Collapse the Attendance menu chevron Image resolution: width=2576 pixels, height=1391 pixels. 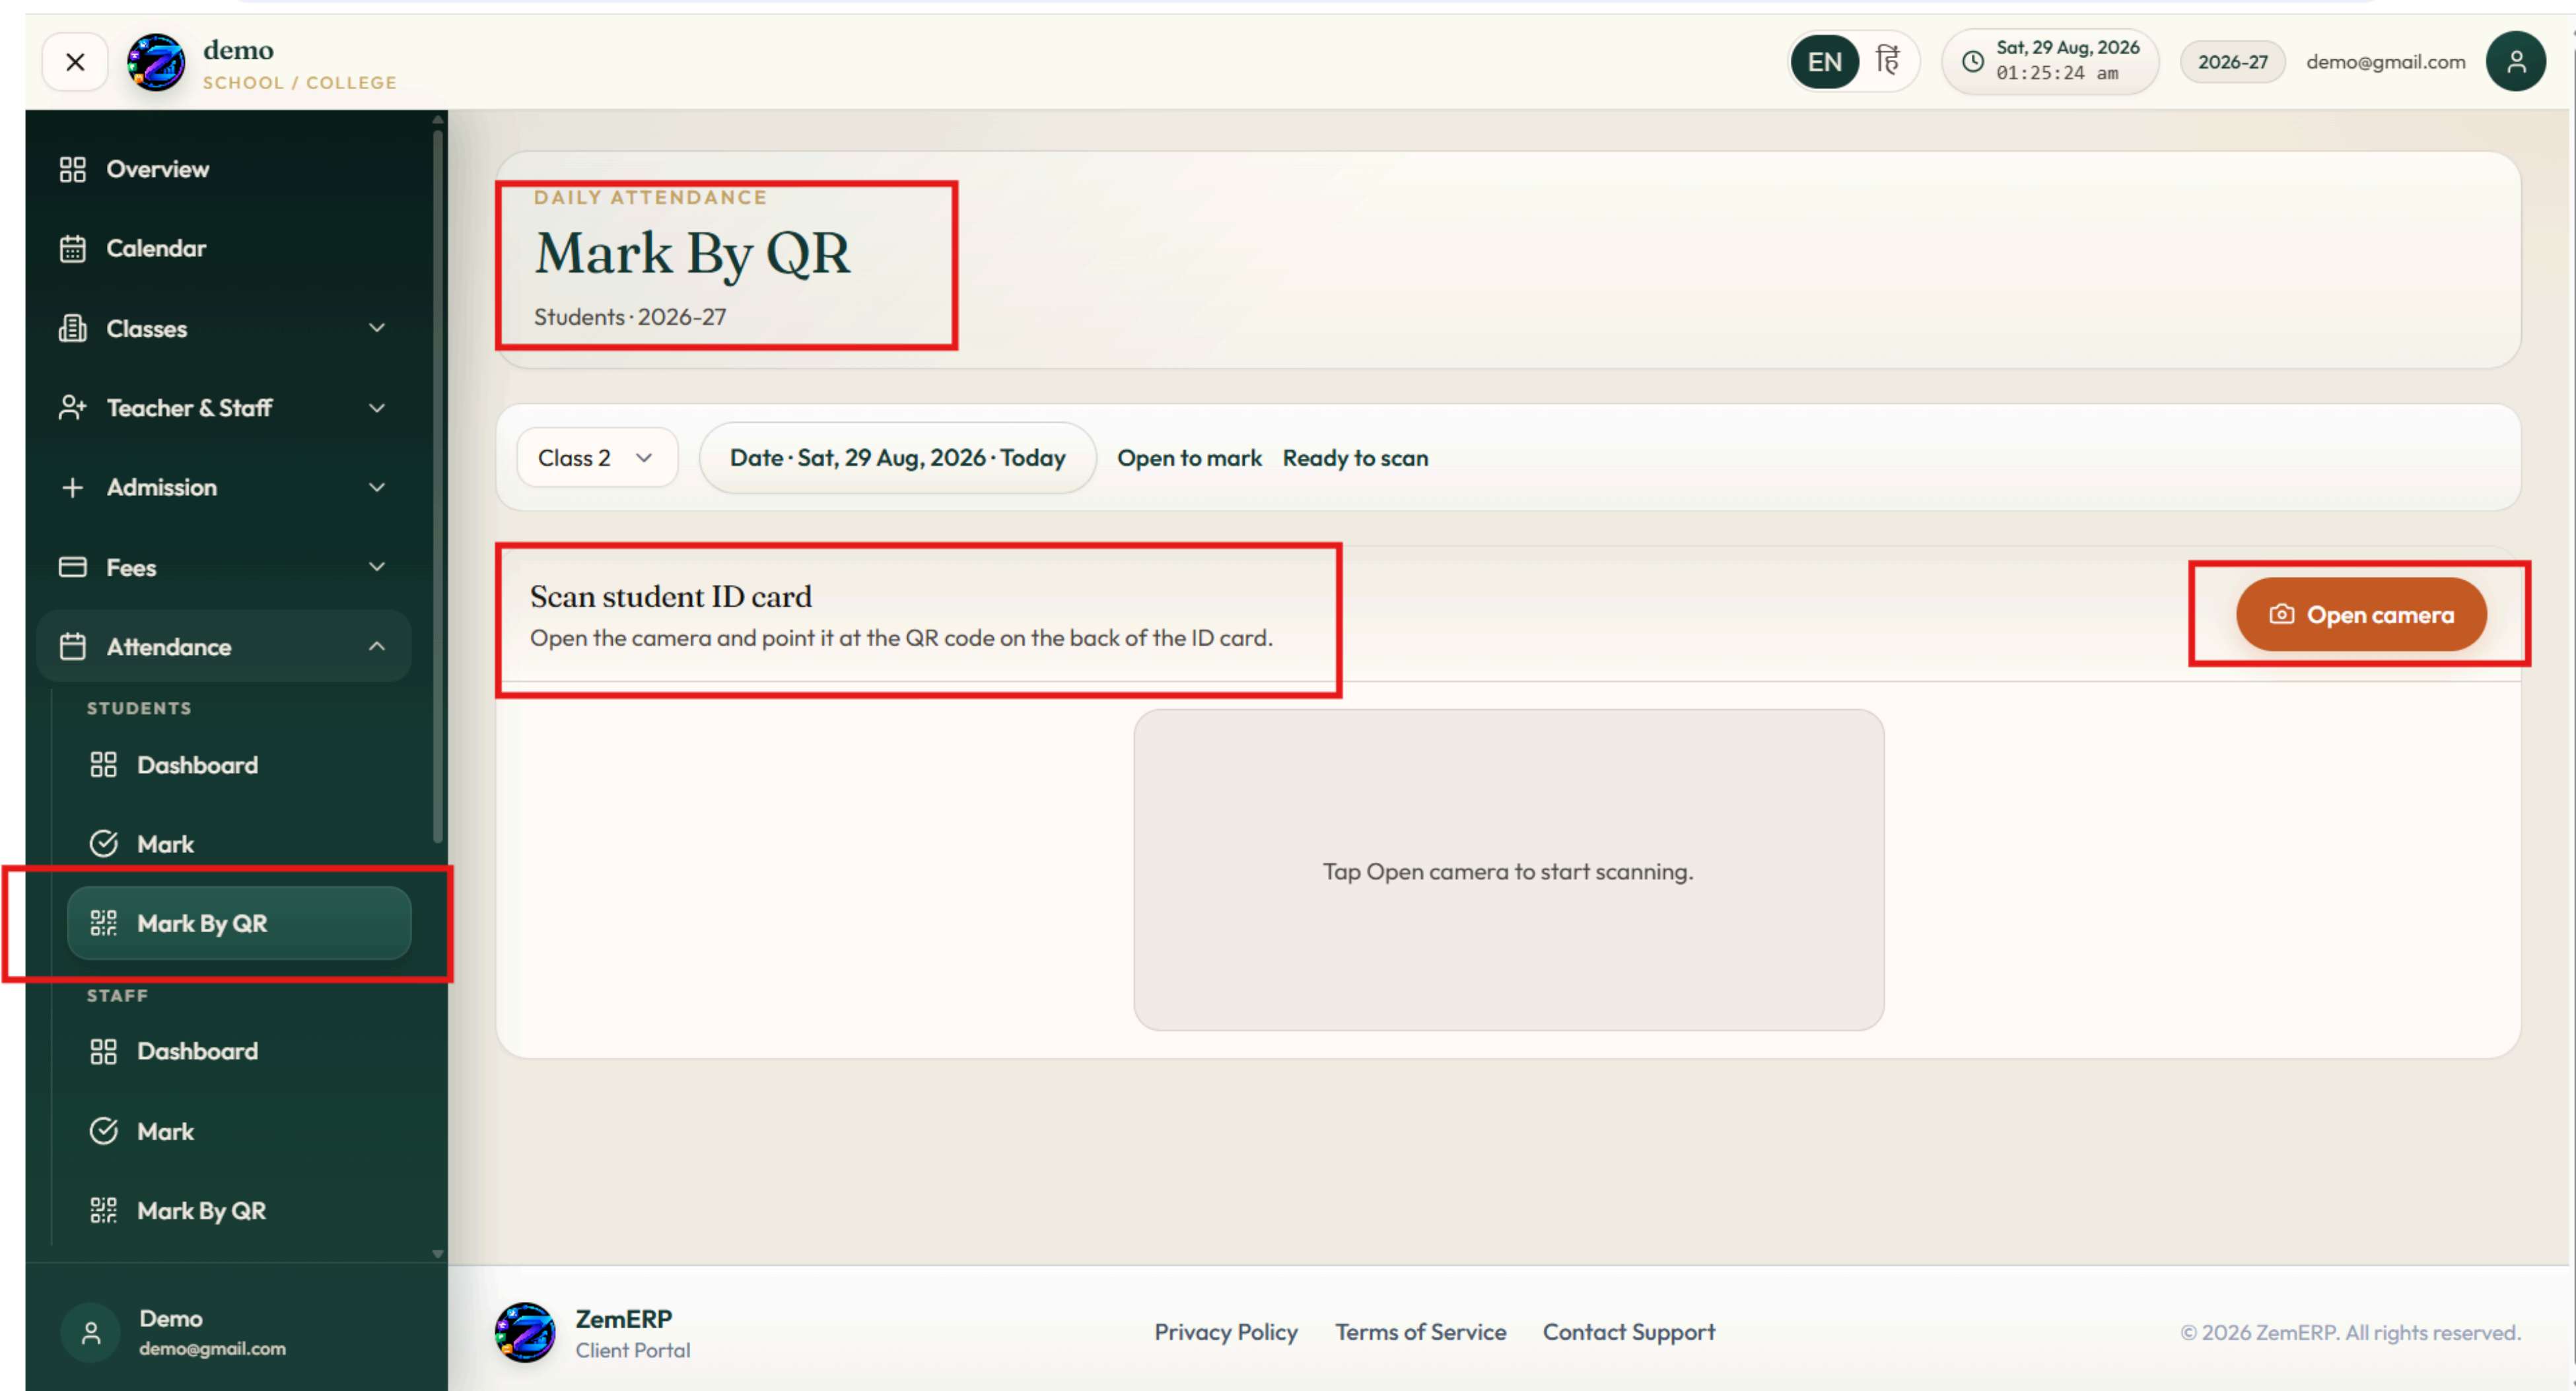[377, 647]
